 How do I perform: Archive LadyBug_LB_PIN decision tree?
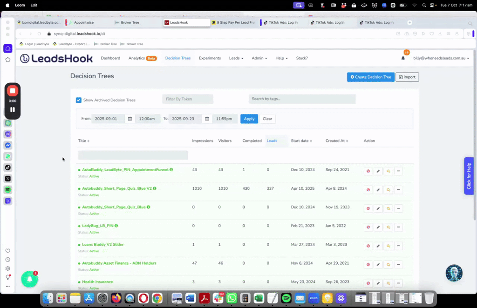(x=368, y=227)
